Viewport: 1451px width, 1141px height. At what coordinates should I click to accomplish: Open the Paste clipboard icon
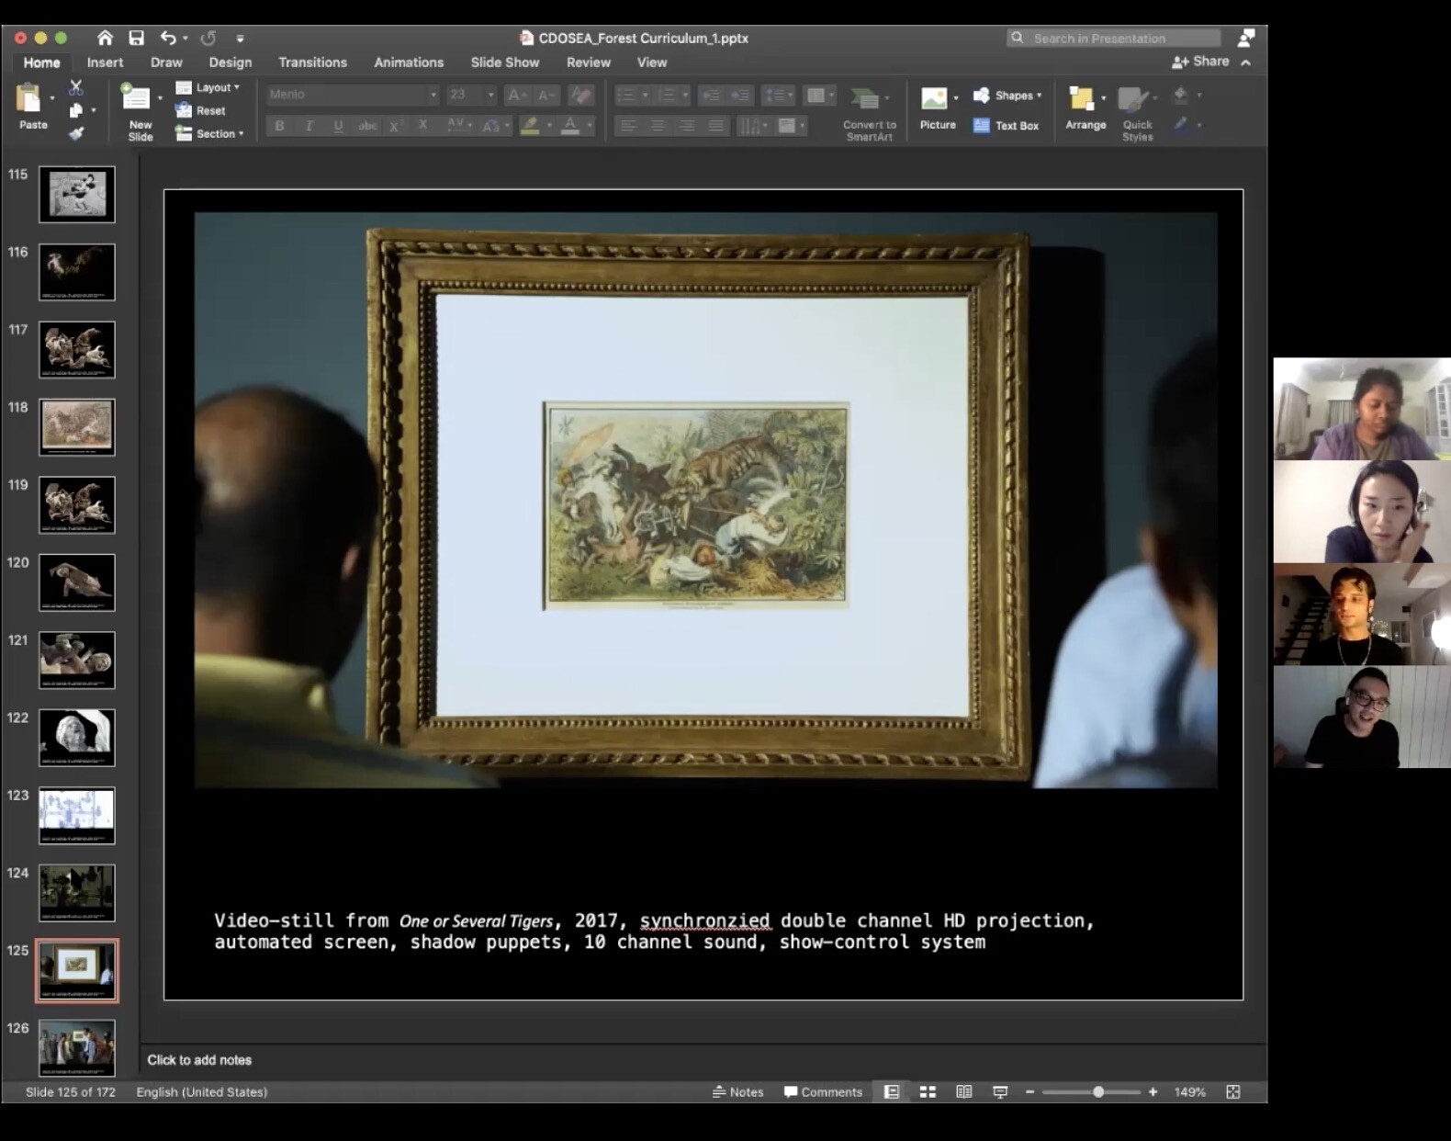click(x=29, y=96)
